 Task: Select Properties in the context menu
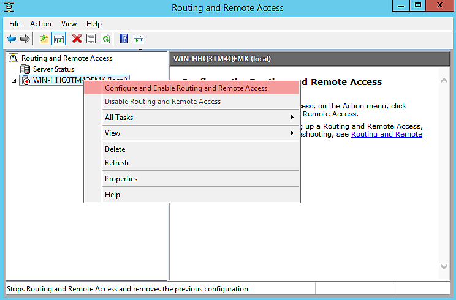pyautogui.click(x=121, y=179)
